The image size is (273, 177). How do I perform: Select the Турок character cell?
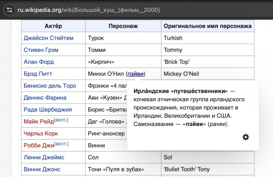(123, 38)
